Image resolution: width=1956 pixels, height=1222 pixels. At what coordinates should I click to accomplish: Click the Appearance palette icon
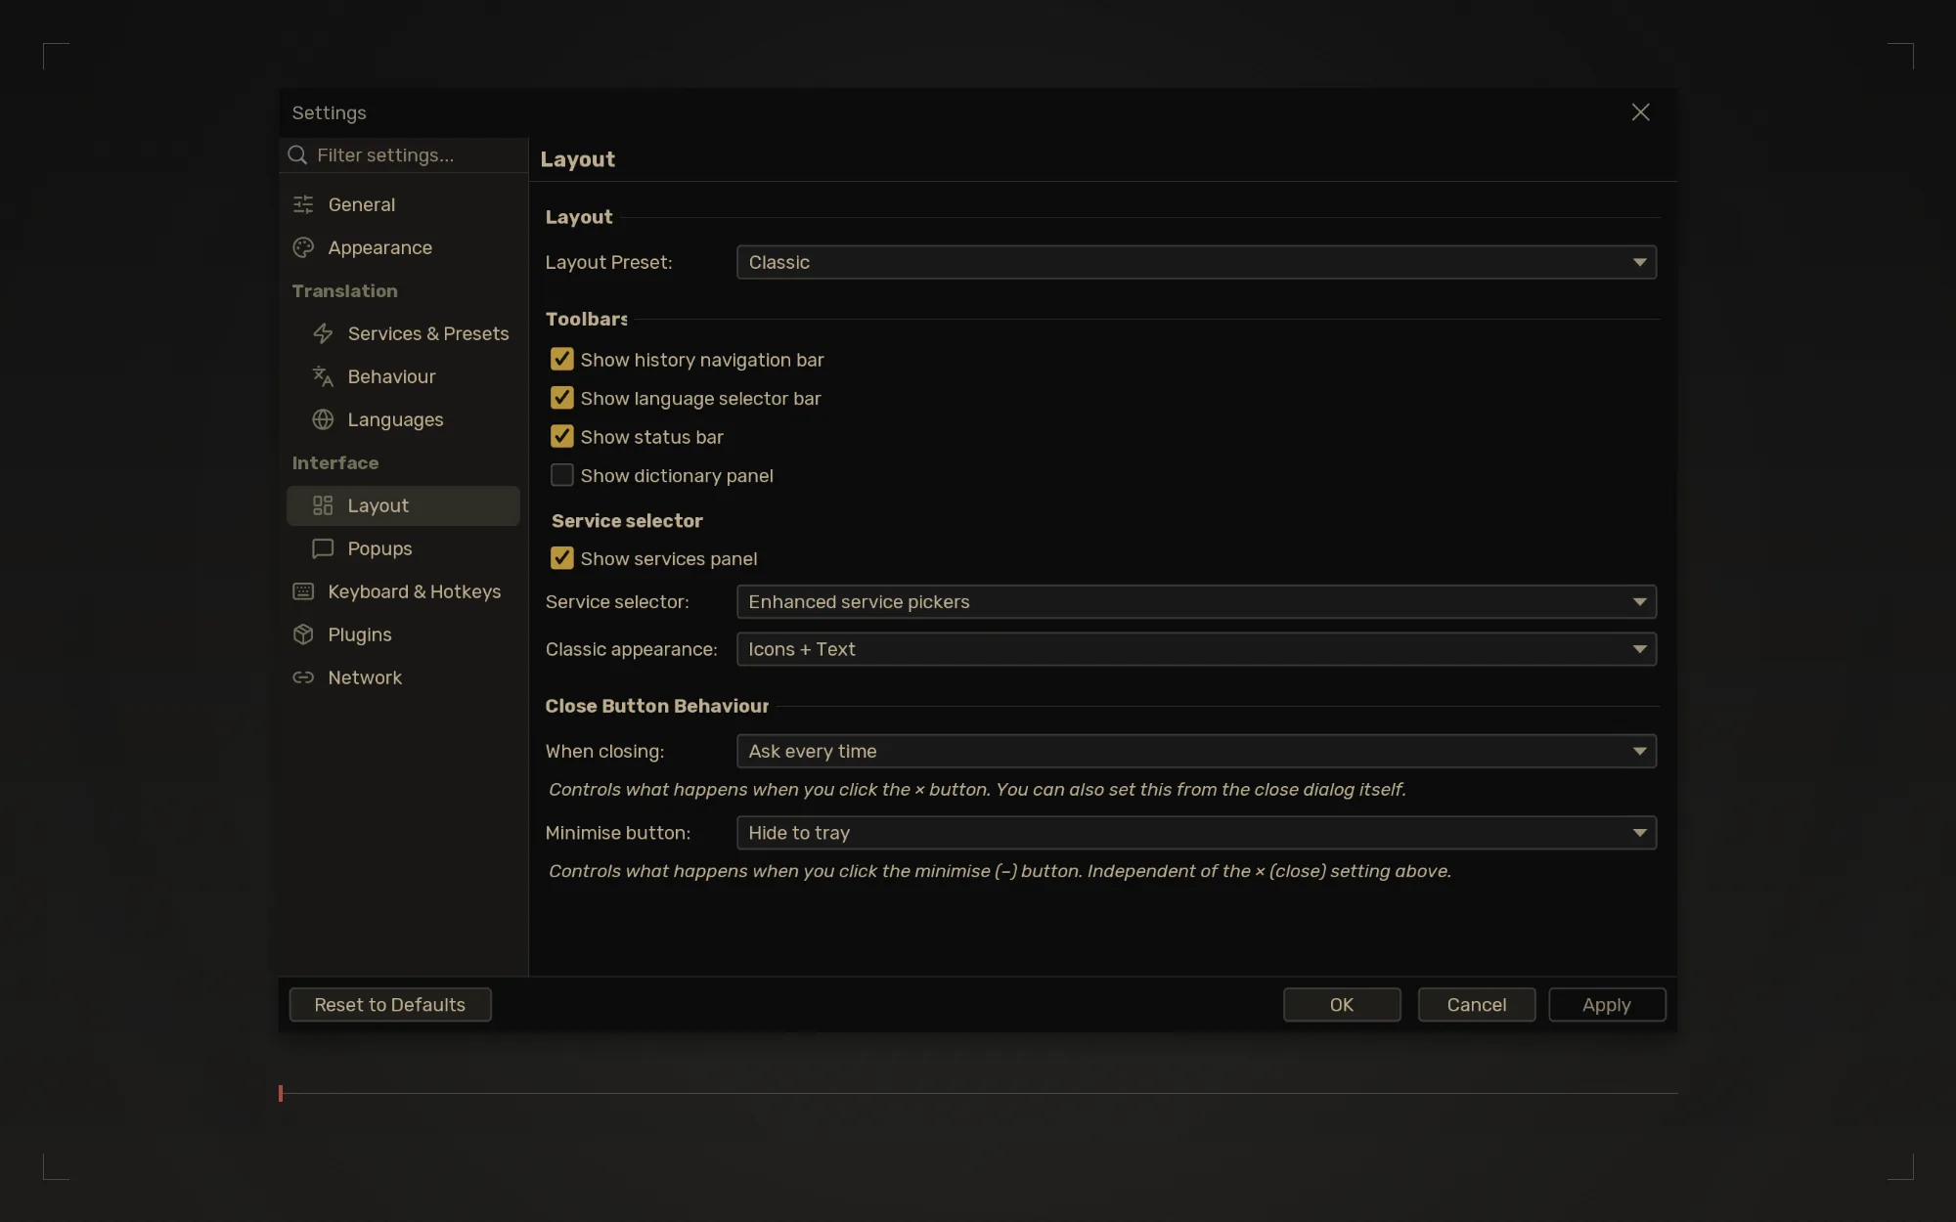(x=303, y=247)
